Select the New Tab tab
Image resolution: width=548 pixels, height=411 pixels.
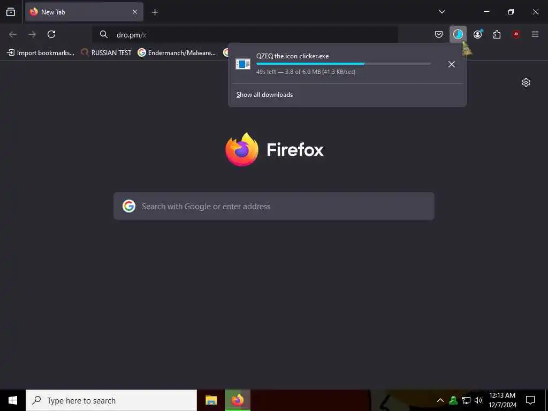[84, 12]
